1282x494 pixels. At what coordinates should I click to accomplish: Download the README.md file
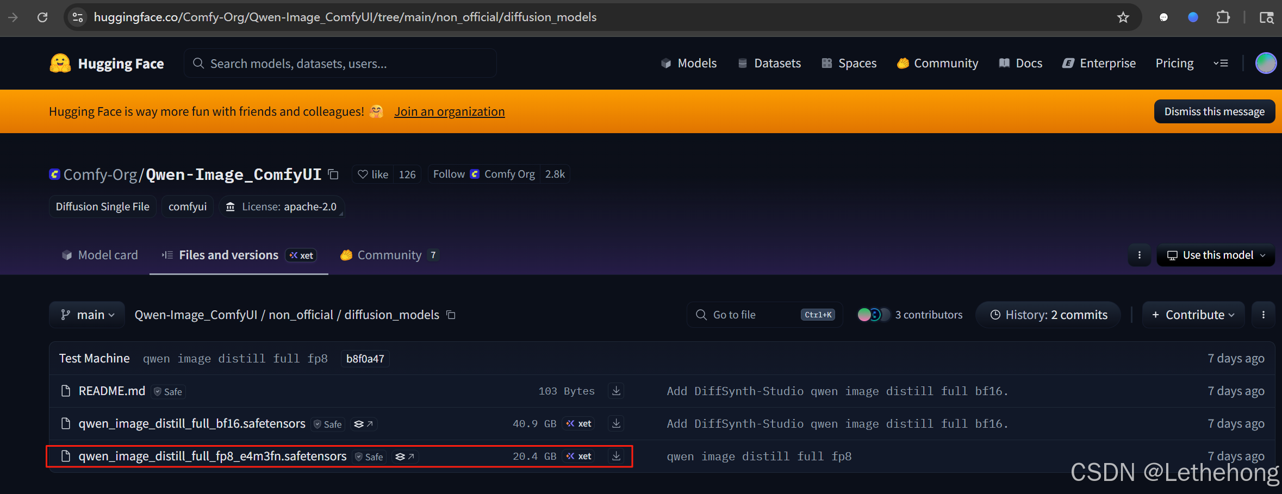[616, 391]
